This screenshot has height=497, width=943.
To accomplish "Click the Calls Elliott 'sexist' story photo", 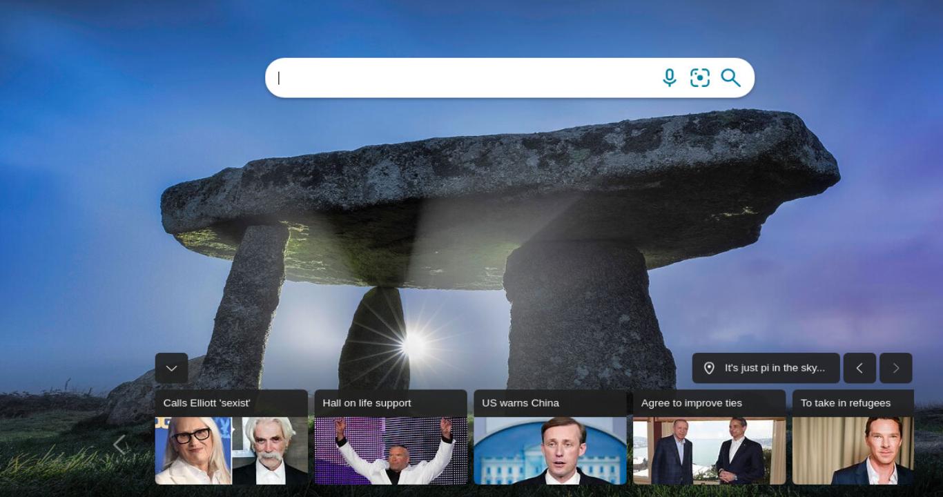I will pyautogui.click(x=231, y=451).
